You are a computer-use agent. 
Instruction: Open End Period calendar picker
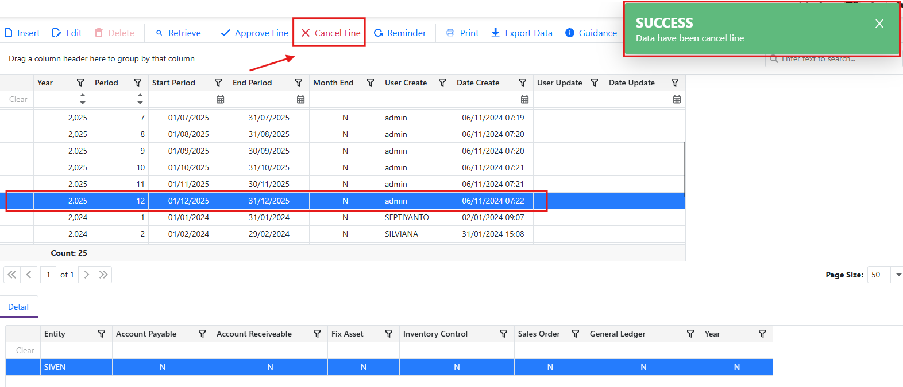(x=300, y=99)
